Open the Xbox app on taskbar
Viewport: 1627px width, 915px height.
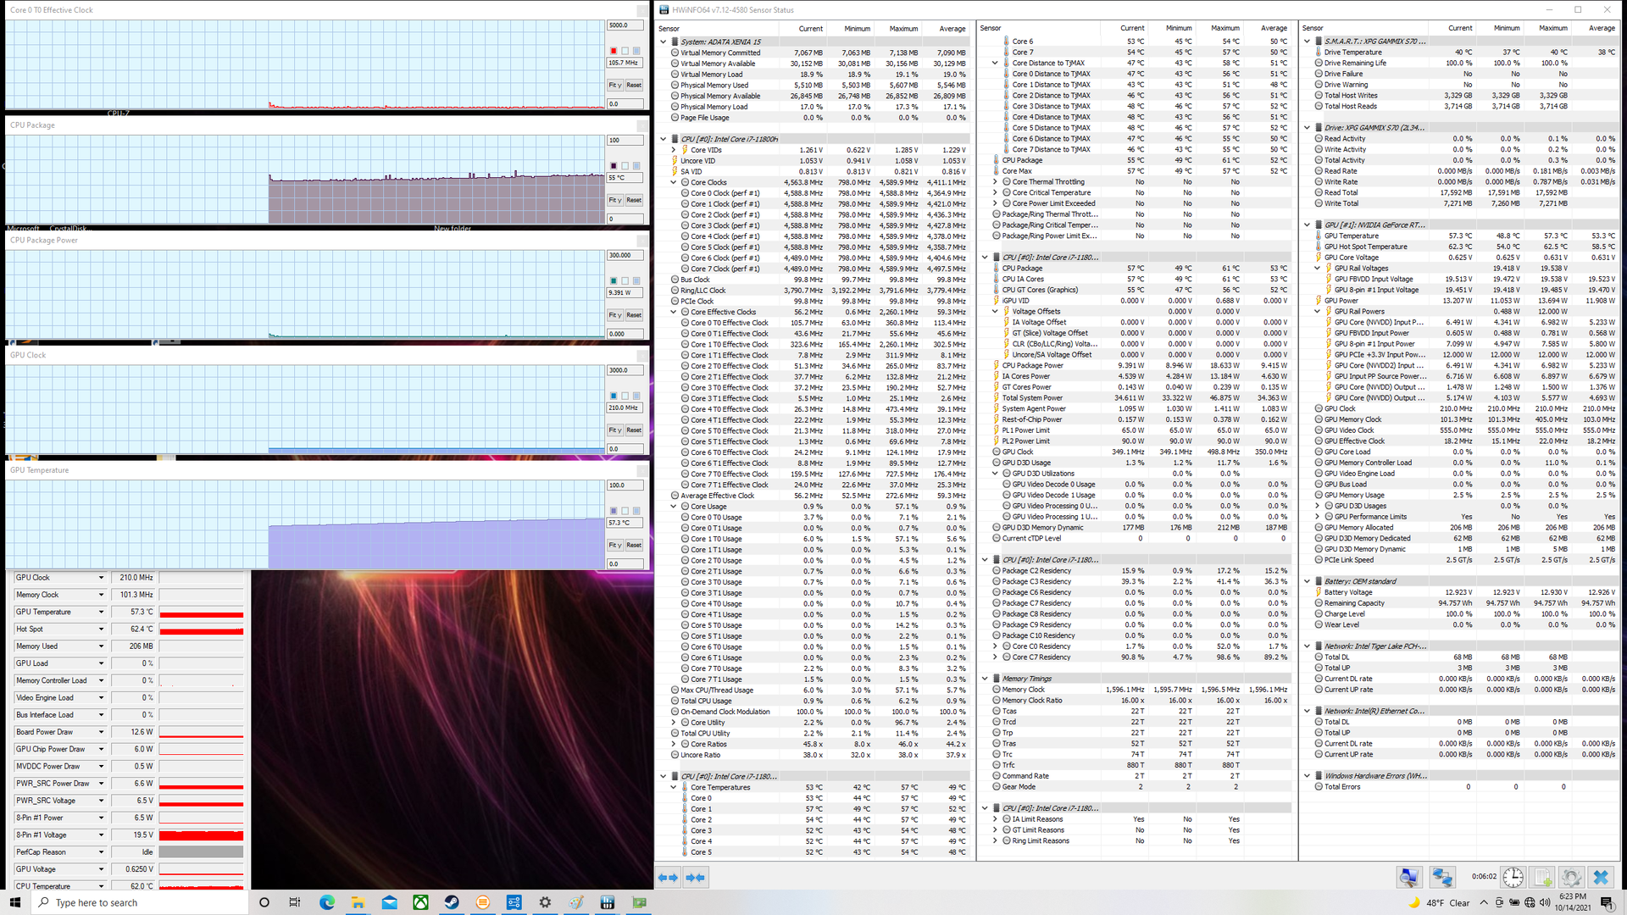pyautogui.click(x=420, y=902)
